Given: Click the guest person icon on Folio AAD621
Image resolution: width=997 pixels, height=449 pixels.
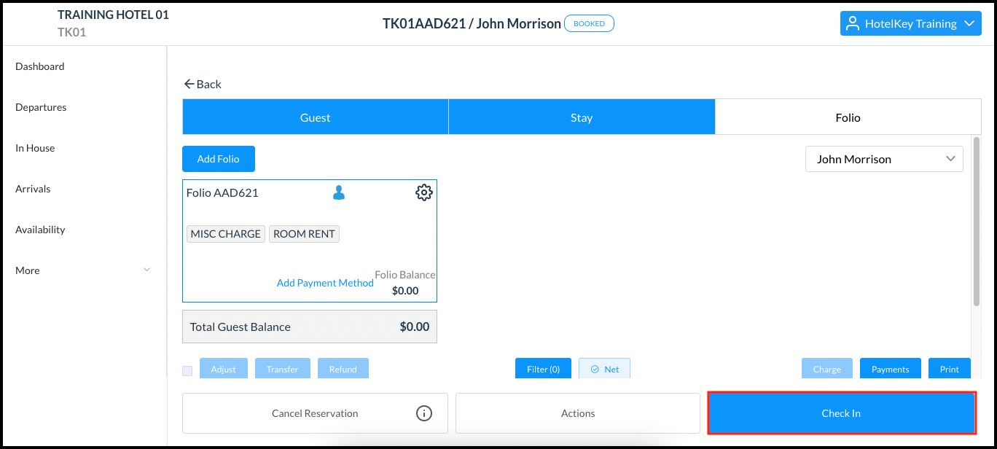Looking at the screenshot, I should click(x=337, y=192).
